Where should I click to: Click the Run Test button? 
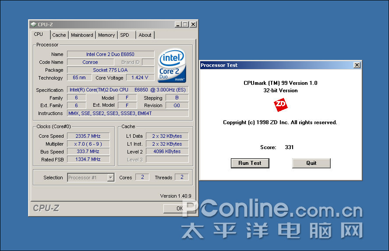click(x=250, y=163)
